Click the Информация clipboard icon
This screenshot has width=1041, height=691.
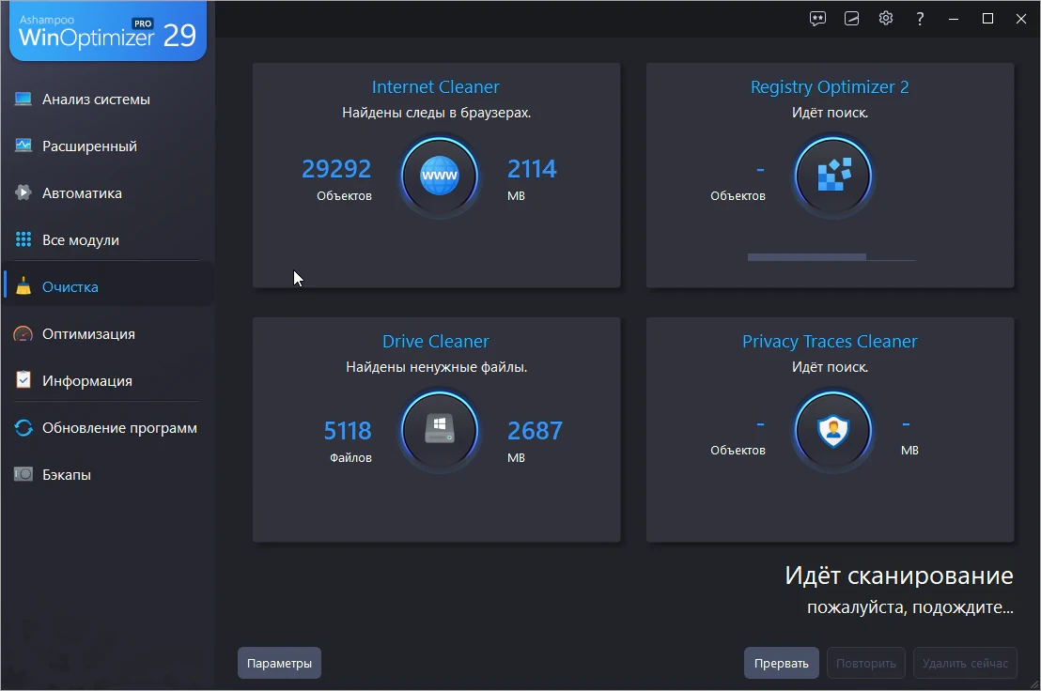(23, 380)
